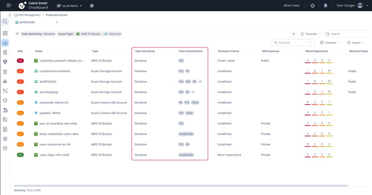Open the Export menu

click(x=356, y=43)
